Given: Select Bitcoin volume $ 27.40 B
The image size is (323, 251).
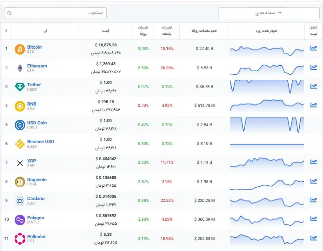Looking at the screenshot, I should (x=204, y=49).
